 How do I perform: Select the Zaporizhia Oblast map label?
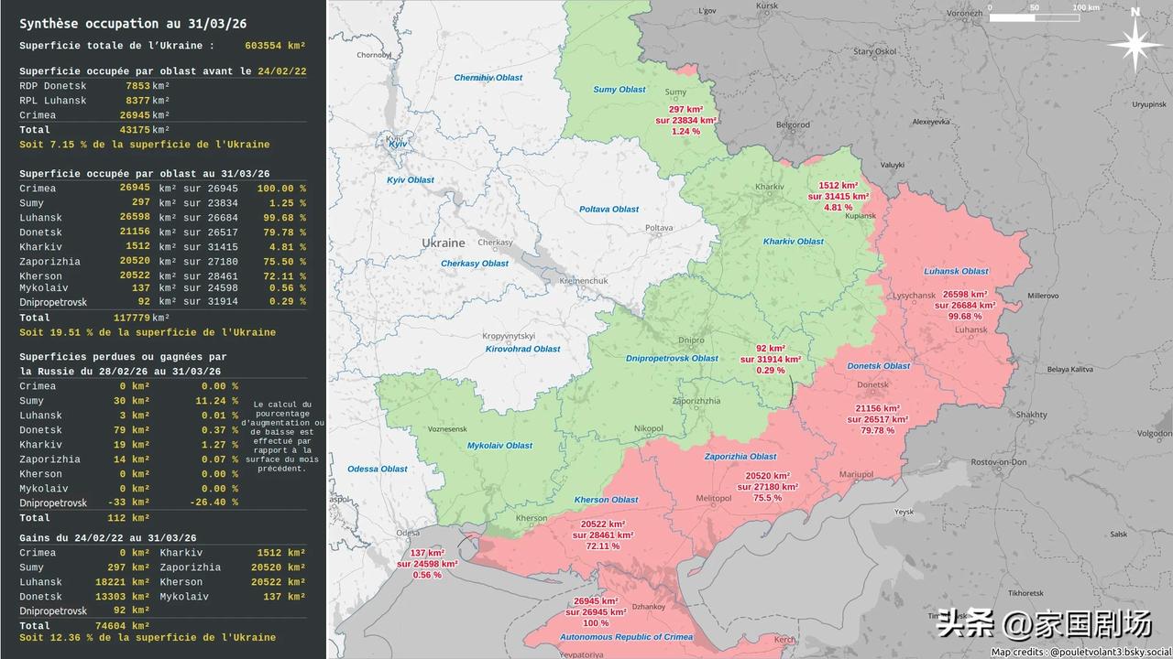tap(740, 457)
